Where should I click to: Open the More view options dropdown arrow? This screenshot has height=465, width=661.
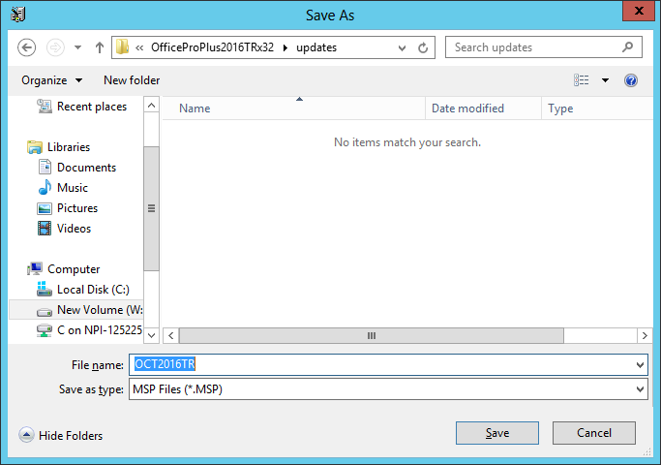[x=606, y=80]
